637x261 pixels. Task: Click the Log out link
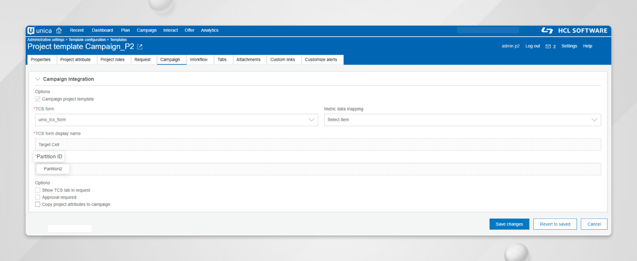click(533, 46)
